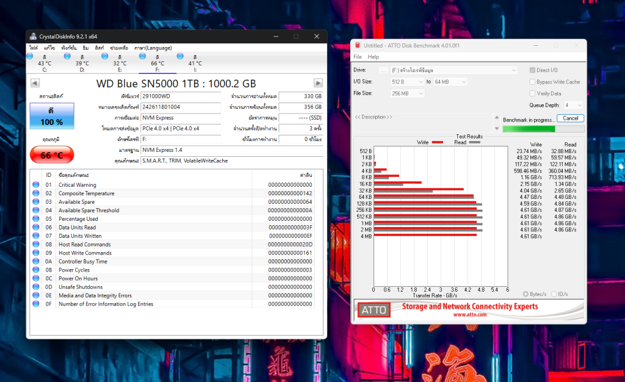Open the ATTO Help menu

pyautogui.click(x=373, y=57)
